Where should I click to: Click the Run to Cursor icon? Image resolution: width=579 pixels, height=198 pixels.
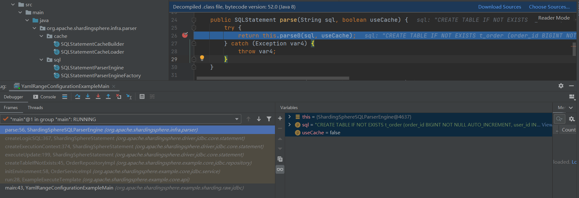129,97
